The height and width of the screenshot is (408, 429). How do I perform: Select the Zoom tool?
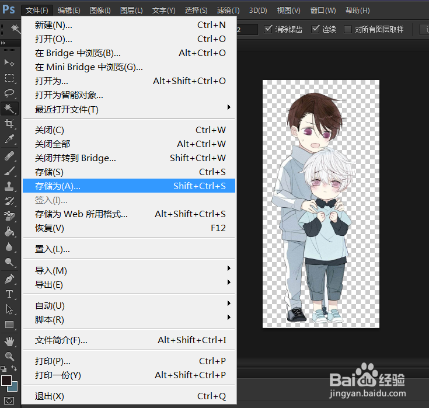(x=9, y=356)
